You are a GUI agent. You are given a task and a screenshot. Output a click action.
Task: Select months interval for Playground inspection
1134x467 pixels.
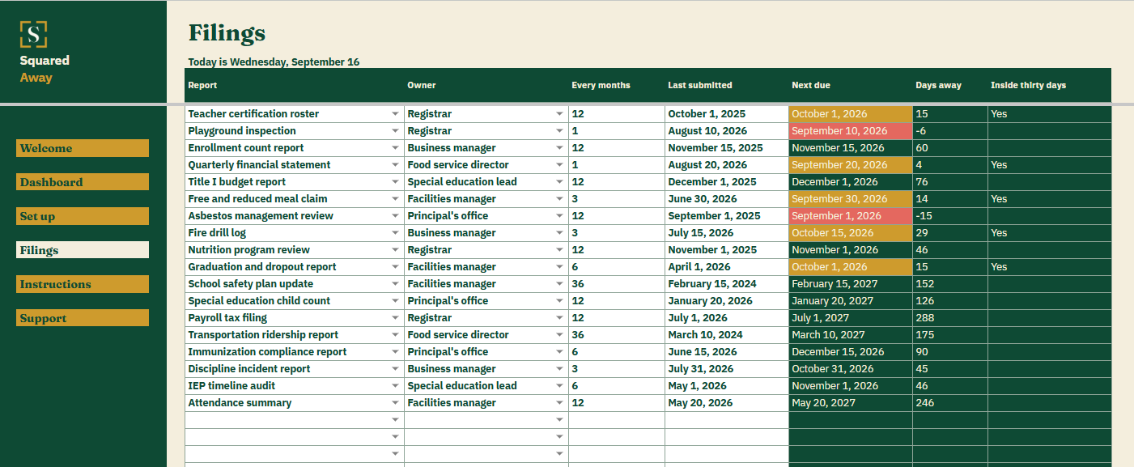[x=617, y=131]
